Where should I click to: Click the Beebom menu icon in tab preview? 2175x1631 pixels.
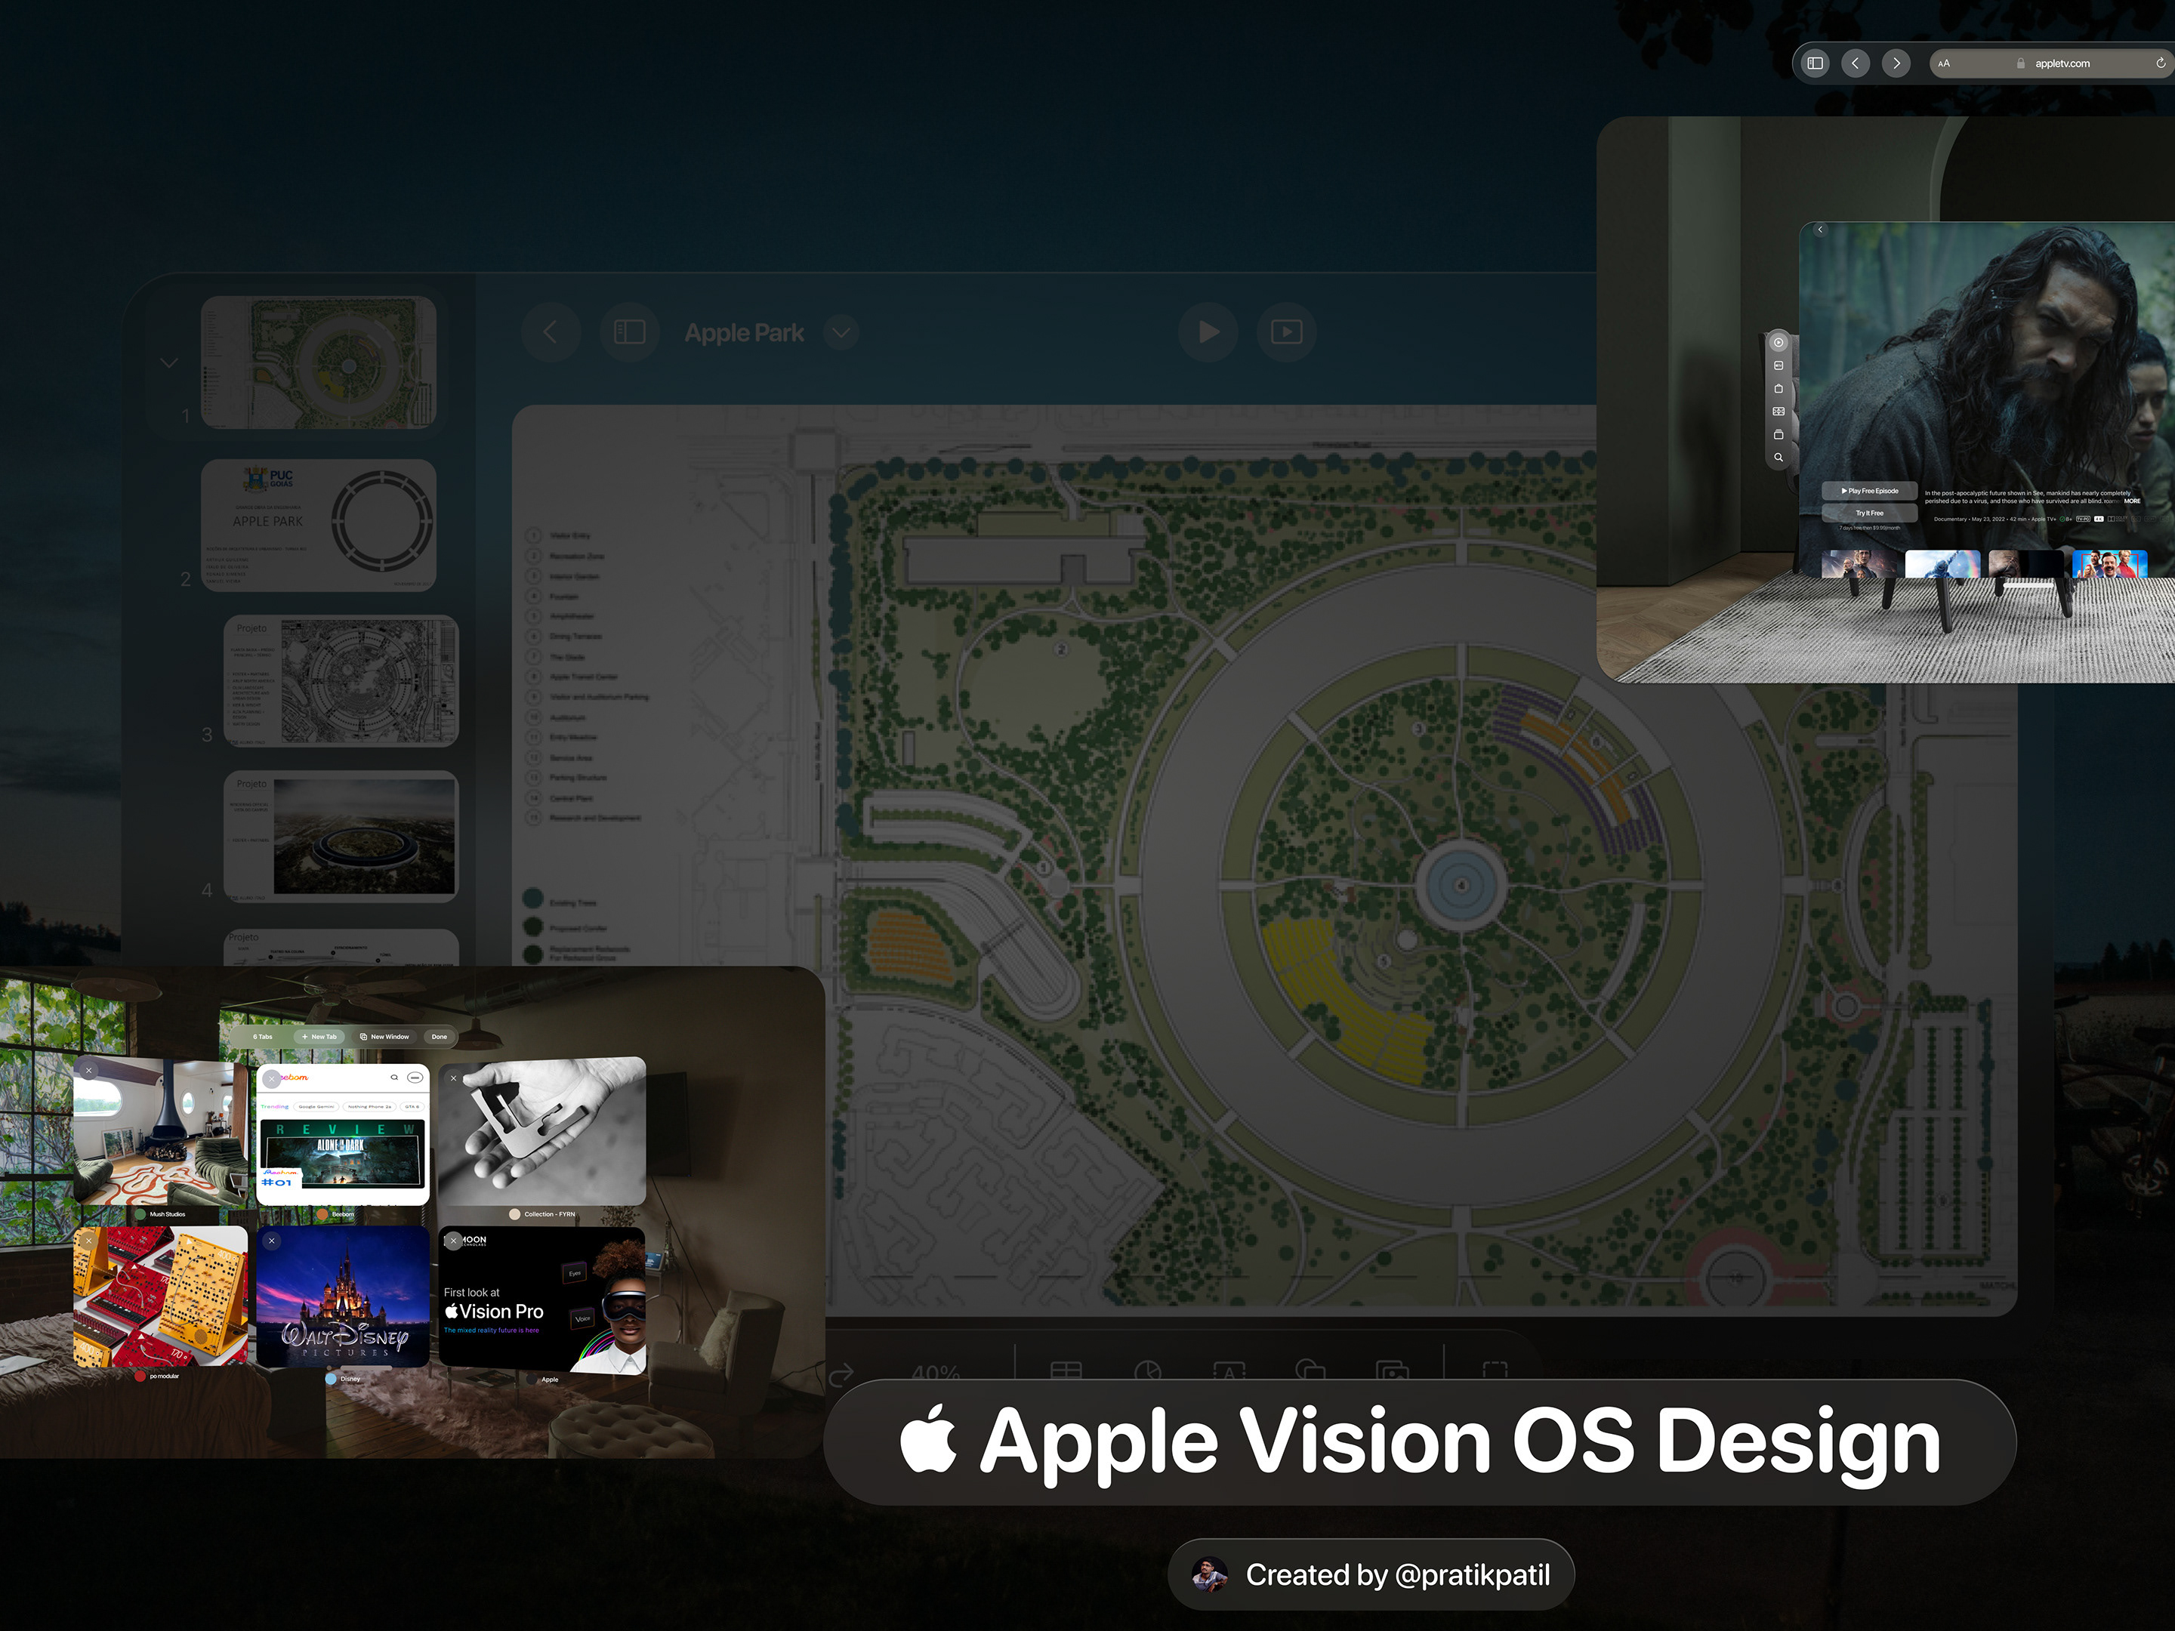point(415,1078)
